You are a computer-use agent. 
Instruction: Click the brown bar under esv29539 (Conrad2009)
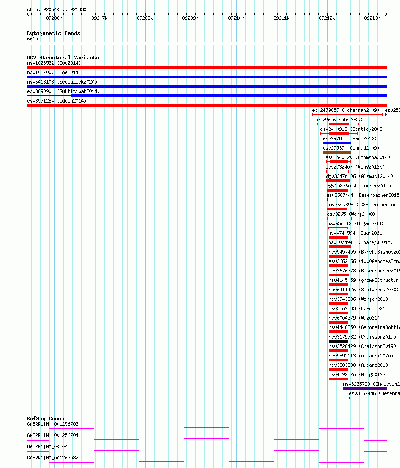point(337,152)
